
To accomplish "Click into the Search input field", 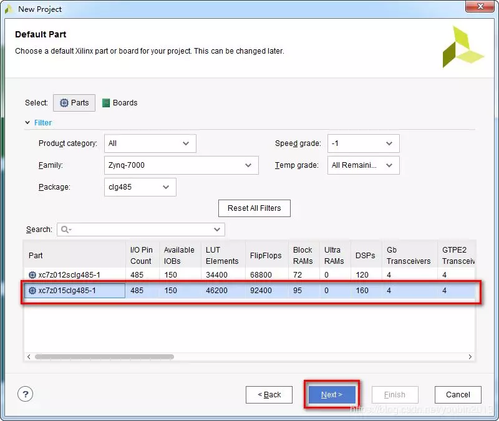I will tap(141, 230).
